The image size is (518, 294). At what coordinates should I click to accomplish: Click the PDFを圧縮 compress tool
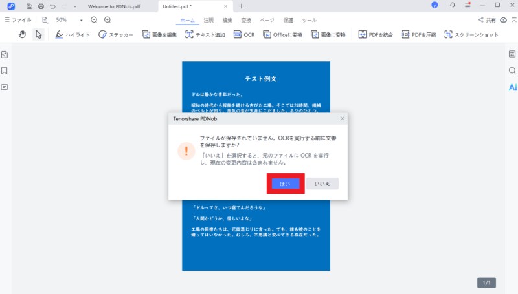point(419,34)
